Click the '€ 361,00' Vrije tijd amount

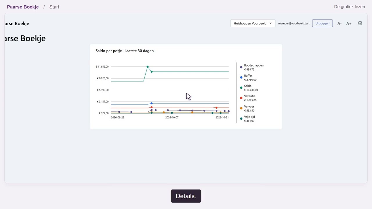click(249, 121)
